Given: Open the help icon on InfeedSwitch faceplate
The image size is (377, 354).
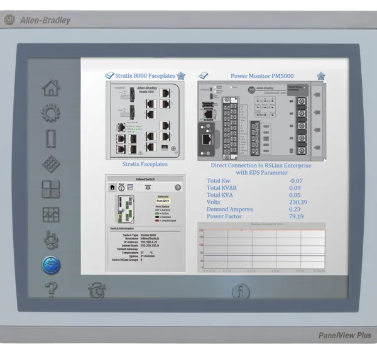Looking at the screenshot, I should pos(178,187).
